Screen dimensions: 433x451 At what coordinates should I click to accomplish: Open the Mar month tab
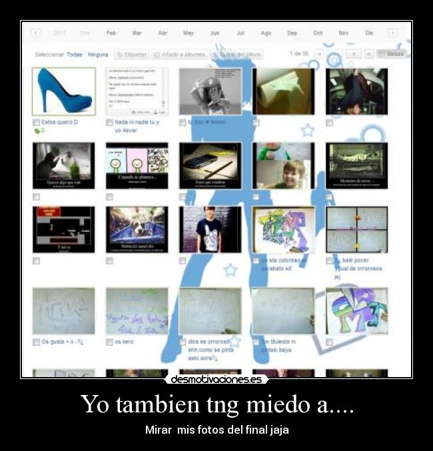(137, 33)
